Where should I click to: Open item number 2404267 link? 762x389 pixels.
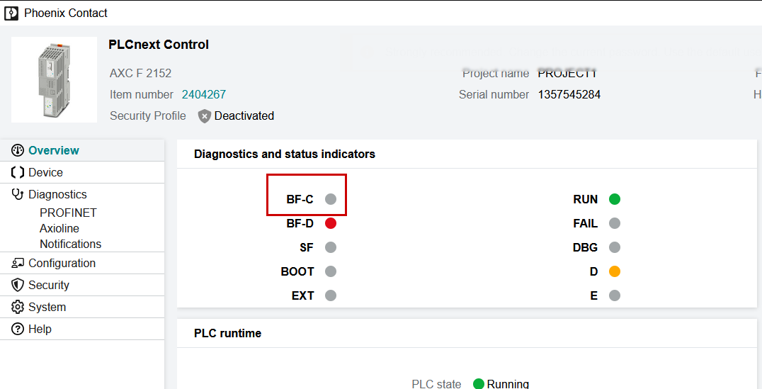coord(204,94)
